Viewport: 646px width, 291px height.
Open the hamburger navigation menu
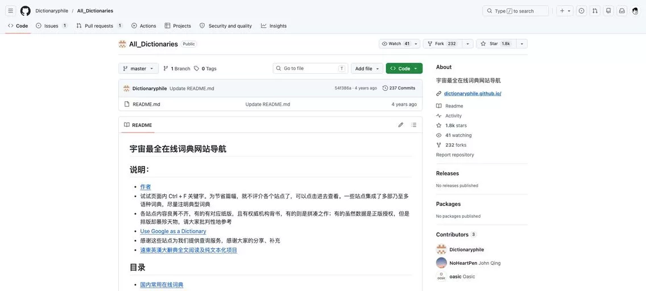pyautogui.click(x=11, y=11)
